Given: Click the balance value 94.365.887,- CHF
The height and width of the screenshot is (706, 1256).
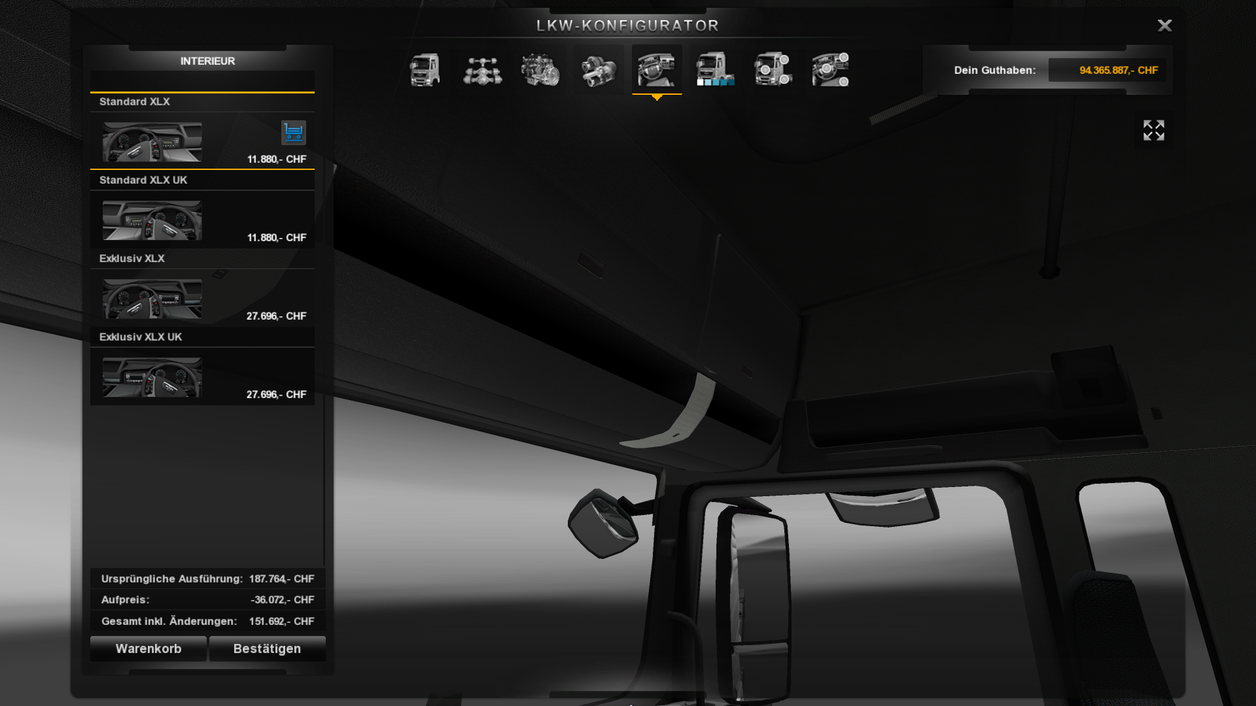Looking at the screenshot, I should [x=1119, y=70].
